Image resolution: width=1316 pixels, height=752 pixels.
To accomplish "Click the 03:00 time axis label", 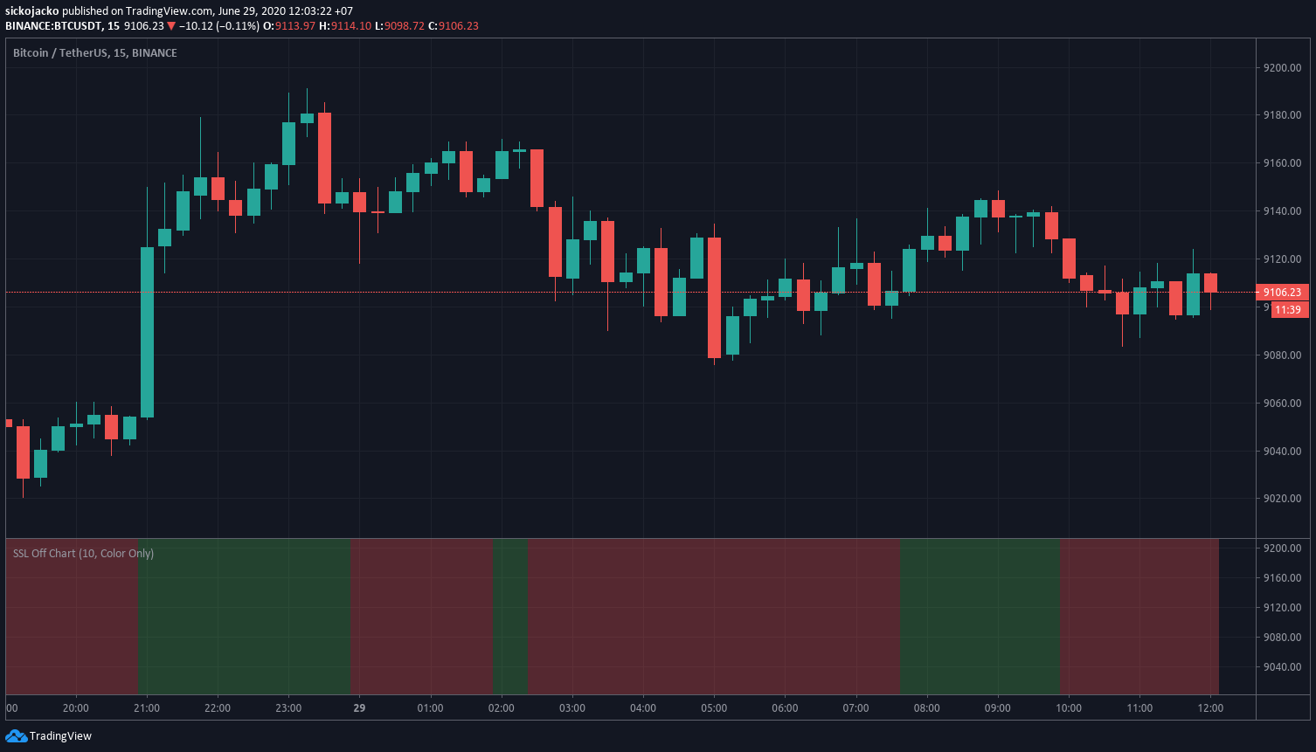I will [572, 708].
